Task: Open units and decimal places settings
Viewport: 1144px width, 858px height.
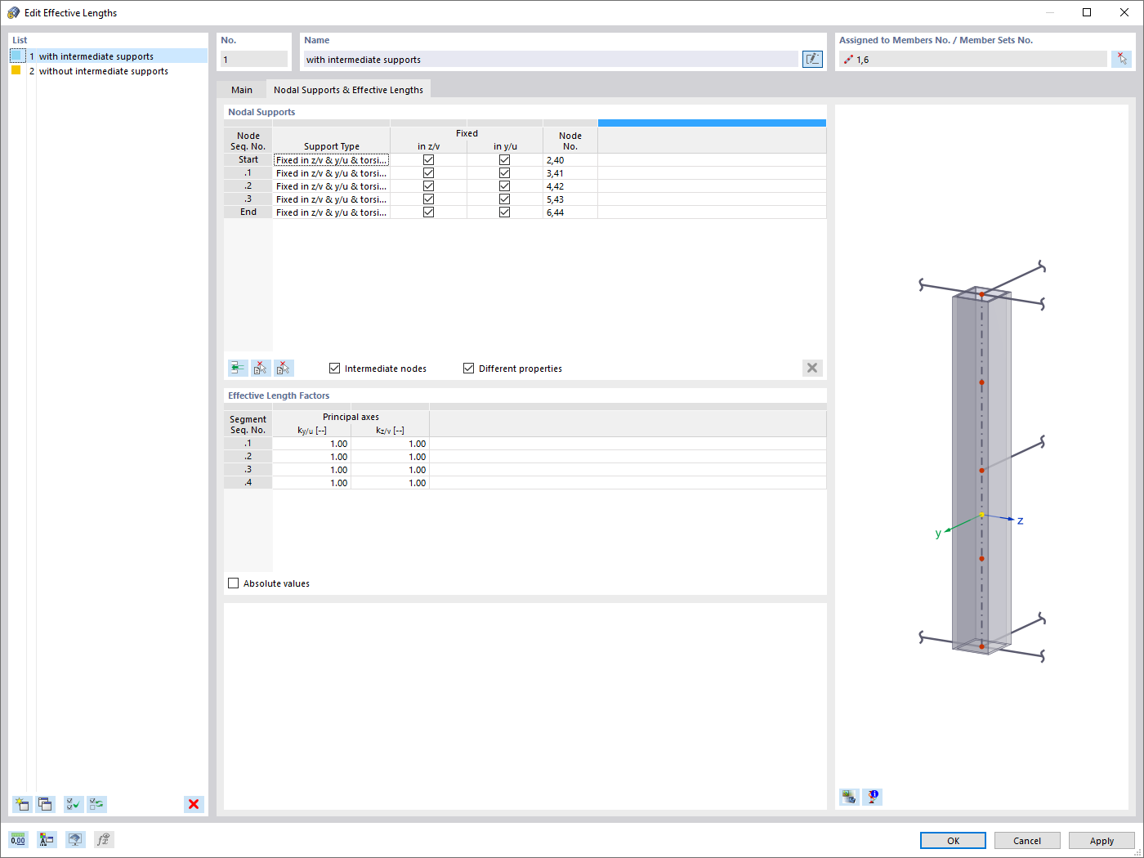Action: [17, 839]
